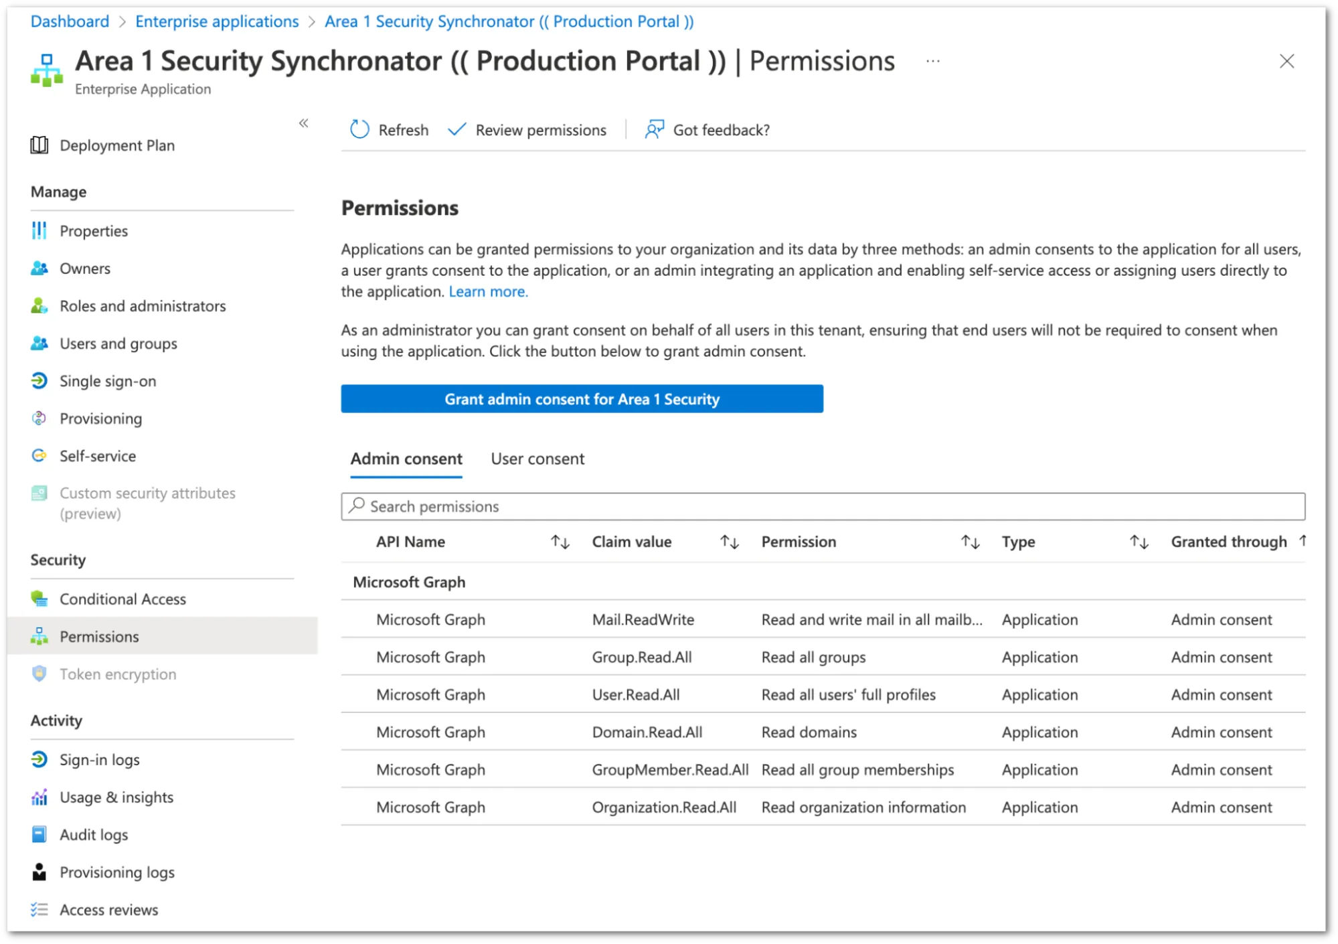The width and height of the screenshot is (1338, 944).
Task: Sort the table by Claim value
Action: [729, 542]
